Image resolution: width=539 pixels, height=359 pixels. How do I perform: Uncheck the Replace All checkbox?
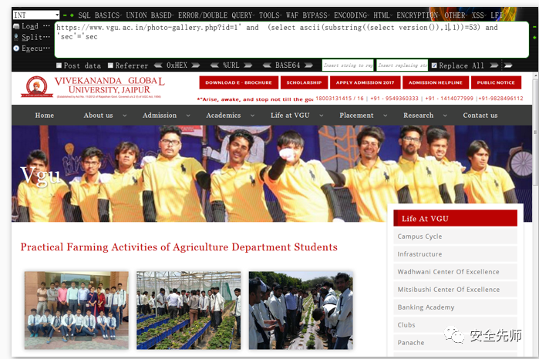(434, 65)
